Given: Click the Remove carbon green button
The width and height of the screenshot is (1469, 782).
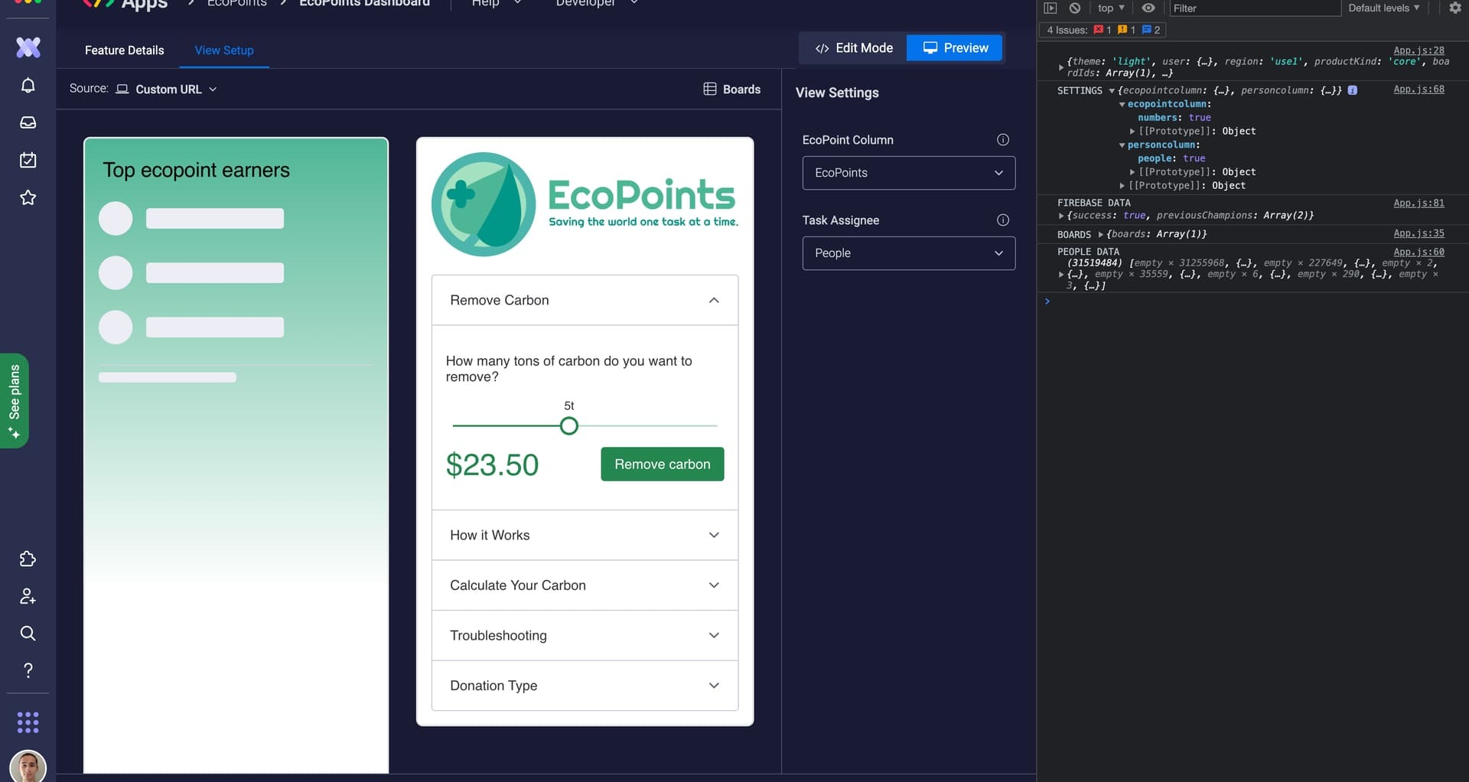Looking at the screenshot, I should coord(663,464).
